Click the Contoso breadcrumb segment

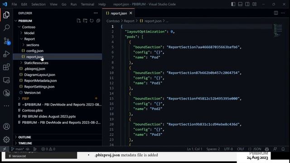pos(113,21)
